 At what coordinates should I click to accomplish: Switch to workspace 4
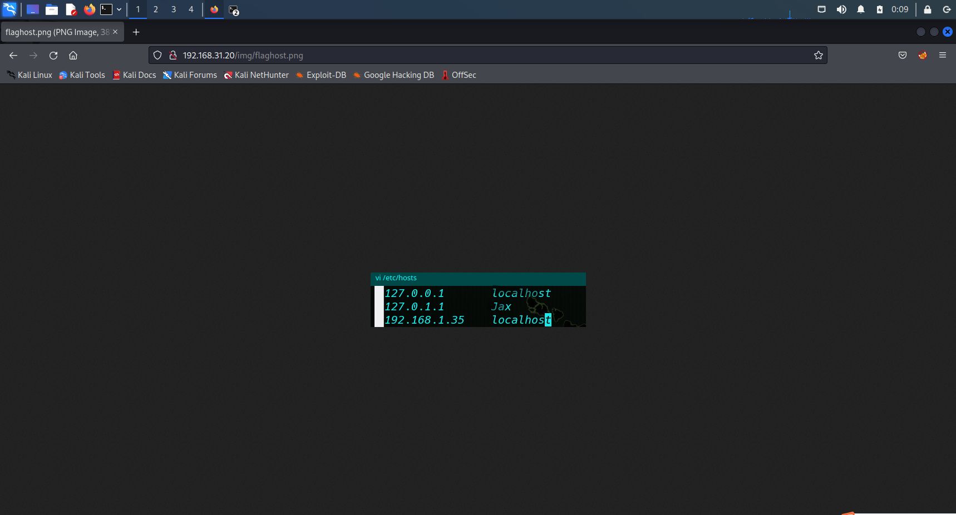(x=191, y=9)
